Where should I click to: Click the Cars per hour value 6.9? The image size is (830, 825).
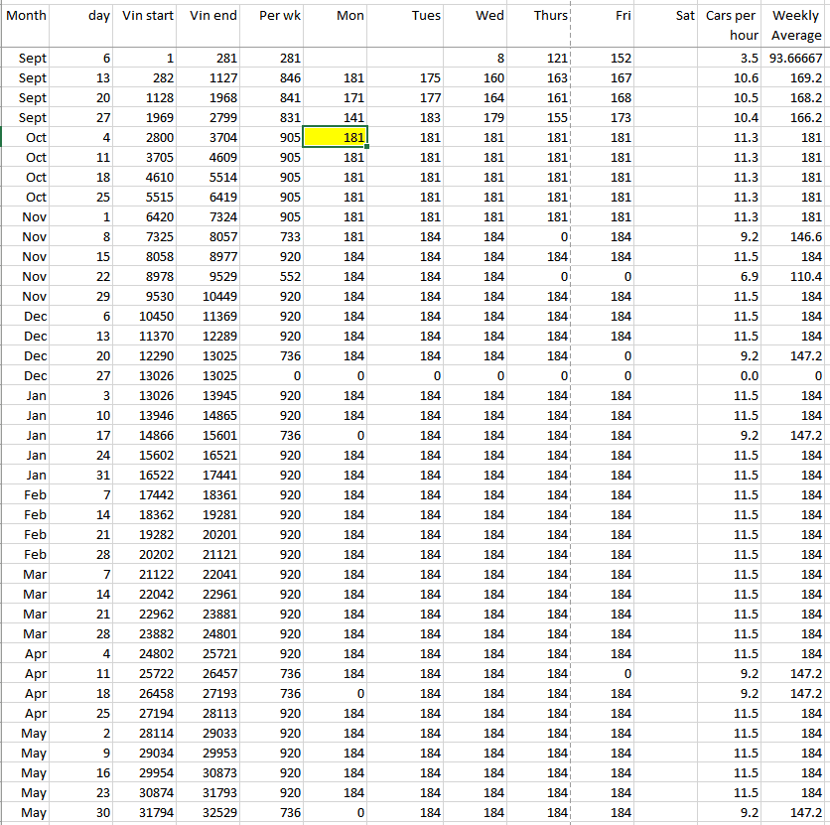(x=732, y=277)
